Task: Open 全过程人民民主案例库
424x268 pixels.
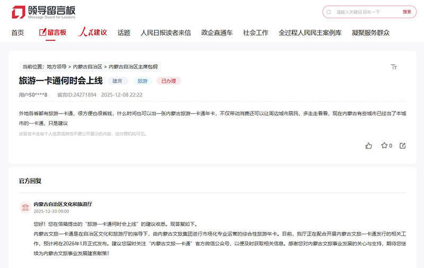Action: 310,32
